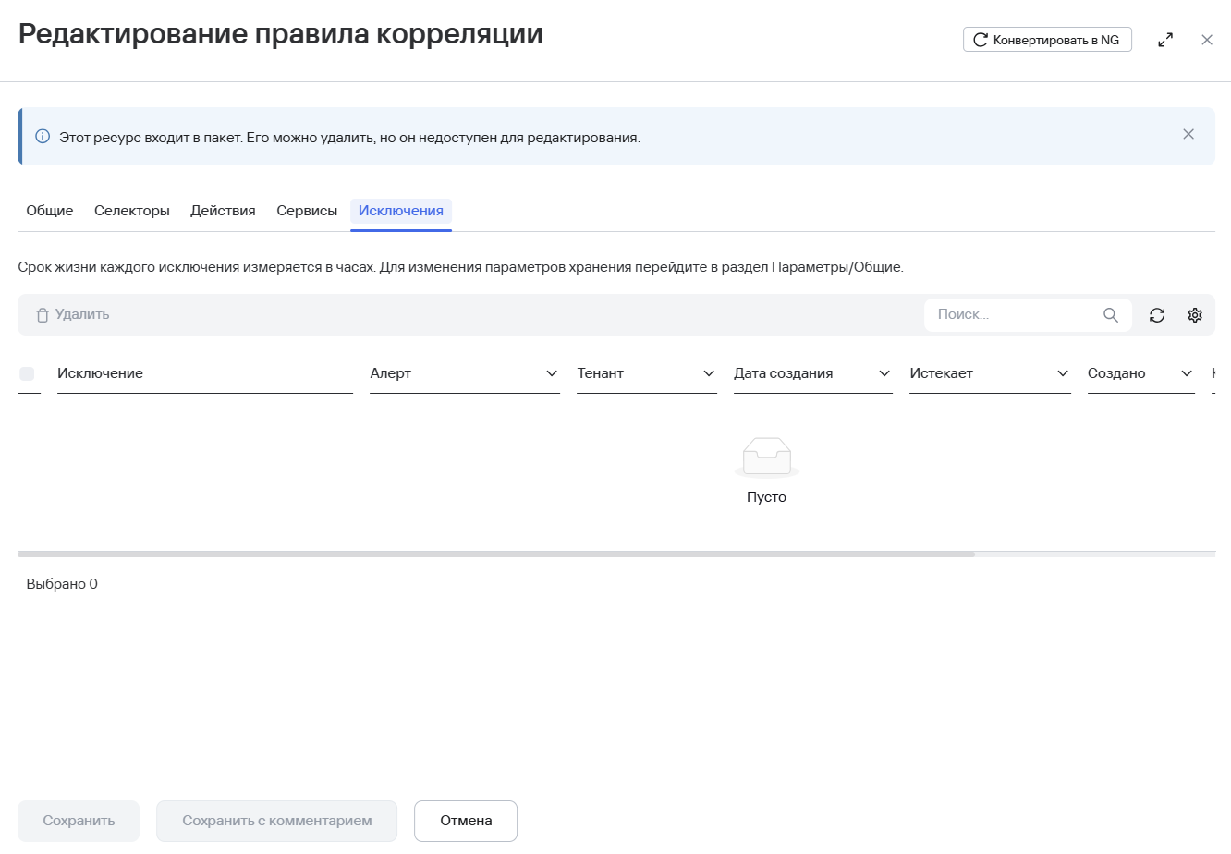Close the correlation rule editing dialog
Viewport: 1231px width, 854px height.
[x=1207, y=40]
